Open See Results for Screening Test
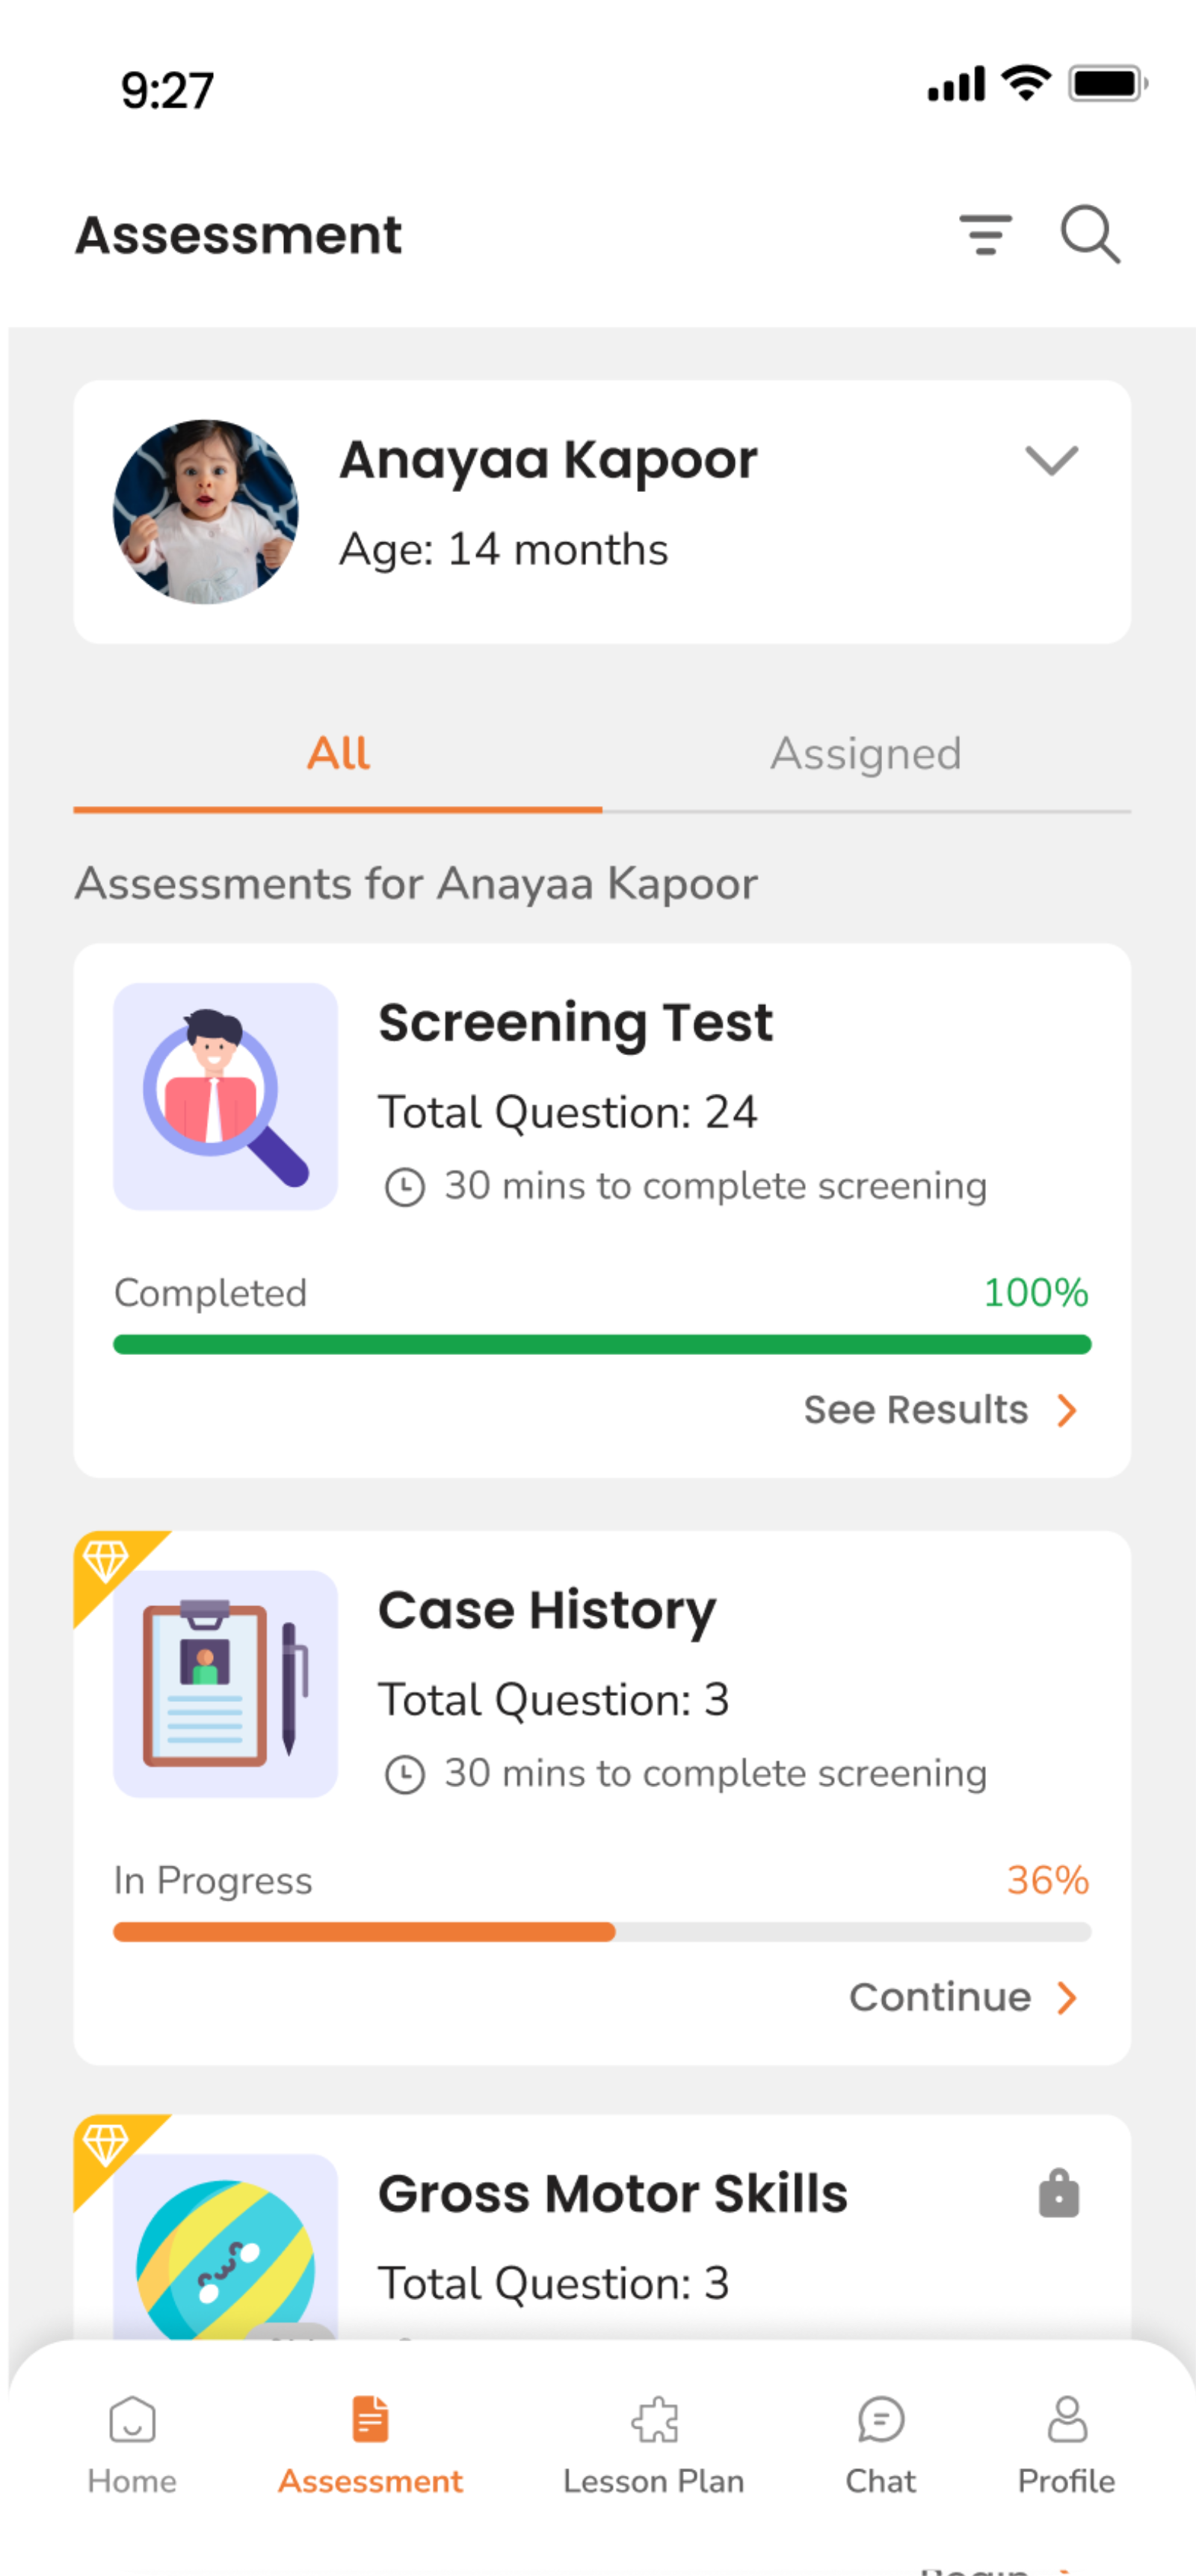 tap(915, 1410)
